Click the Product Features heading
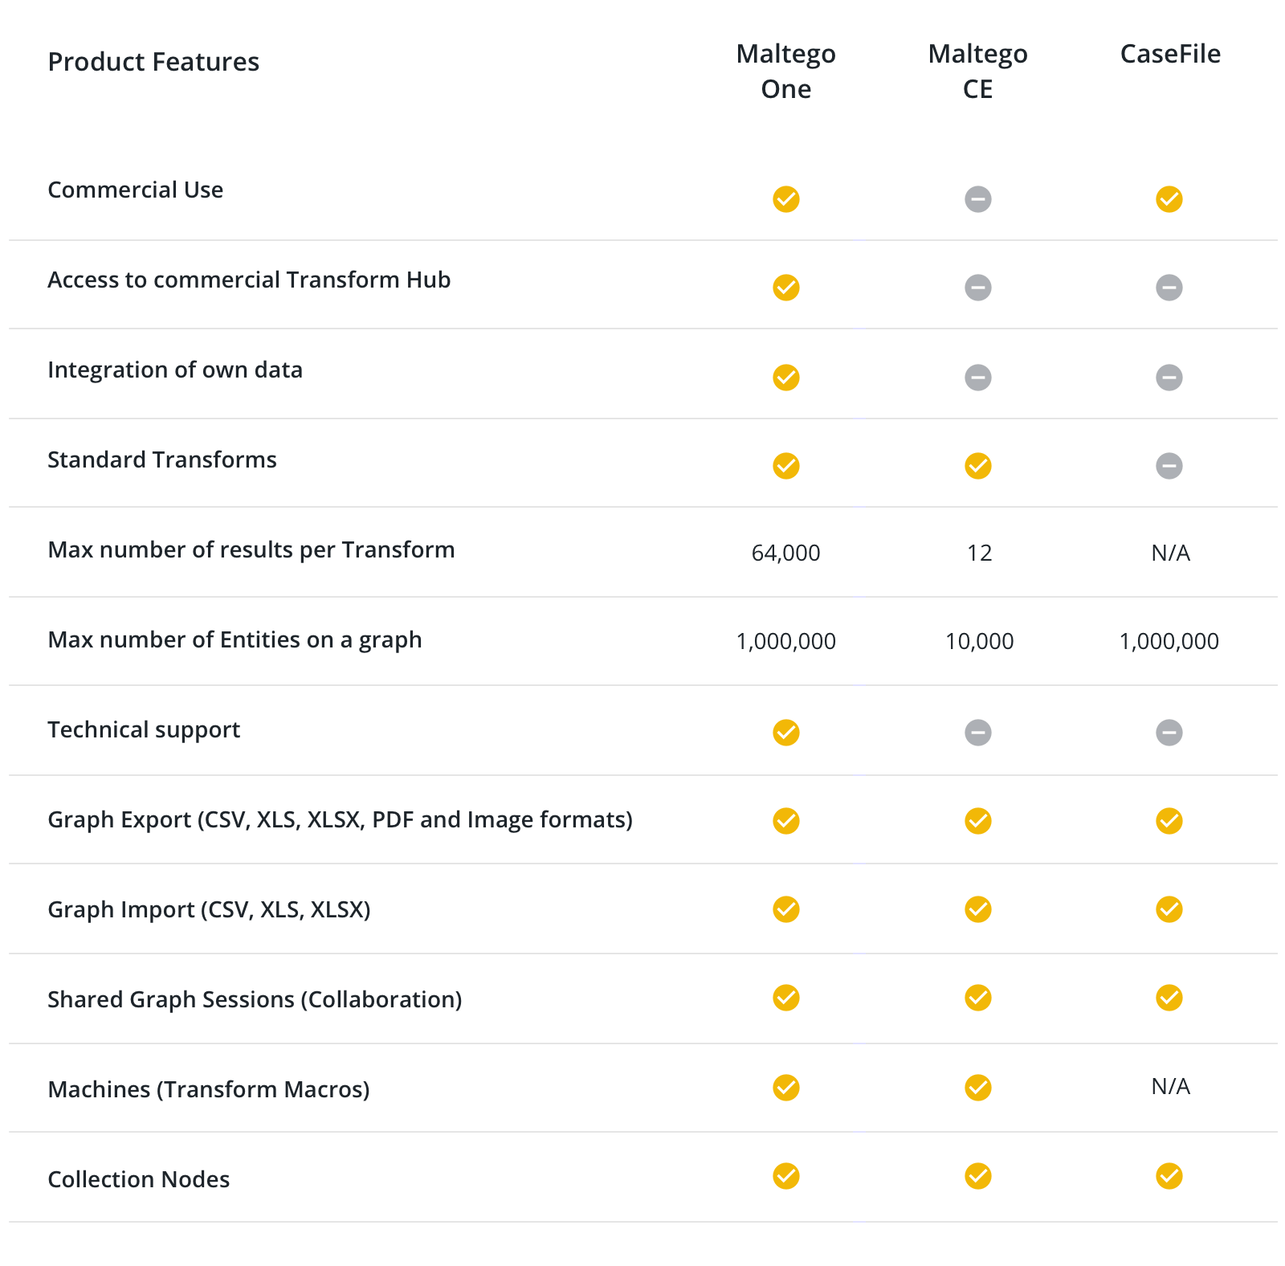 click(x=153, y=62)
